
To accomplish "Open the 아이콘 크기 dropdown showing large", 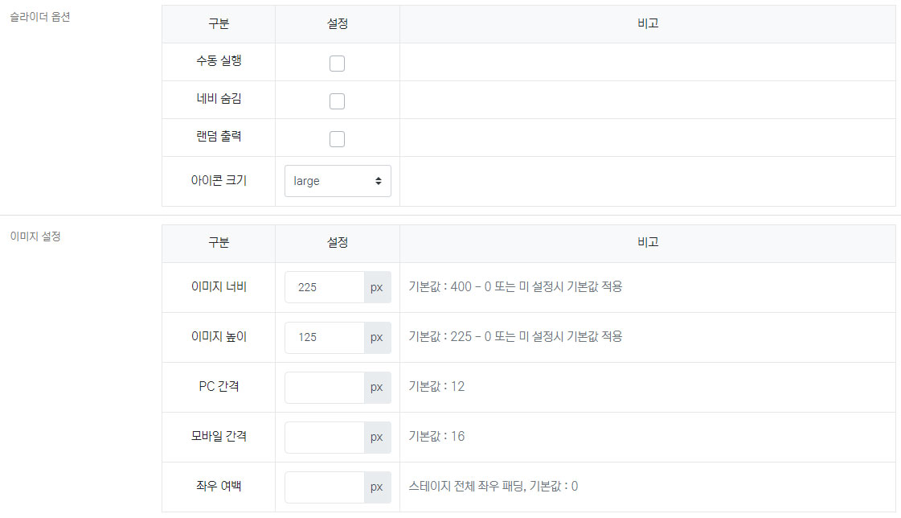I will pos(338,181).
